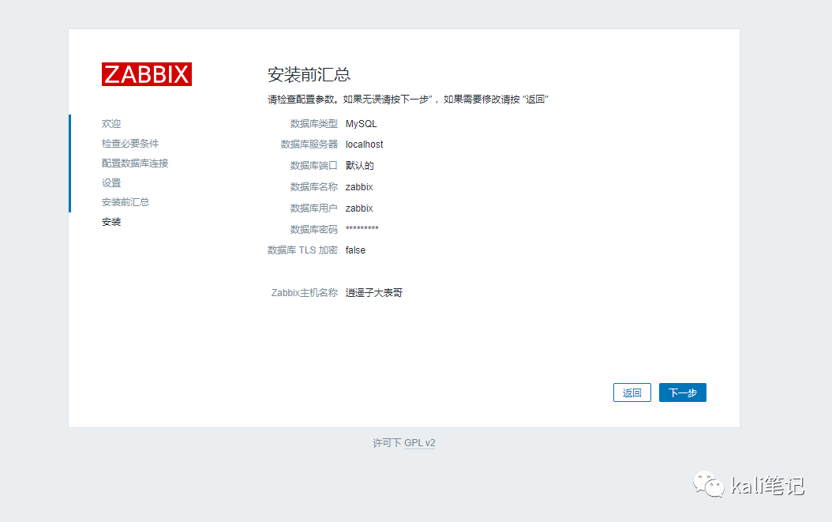Click the 数据库名称 label
Image resolution: width=832 pixels, height=522 pixels.
click(313, 187)
